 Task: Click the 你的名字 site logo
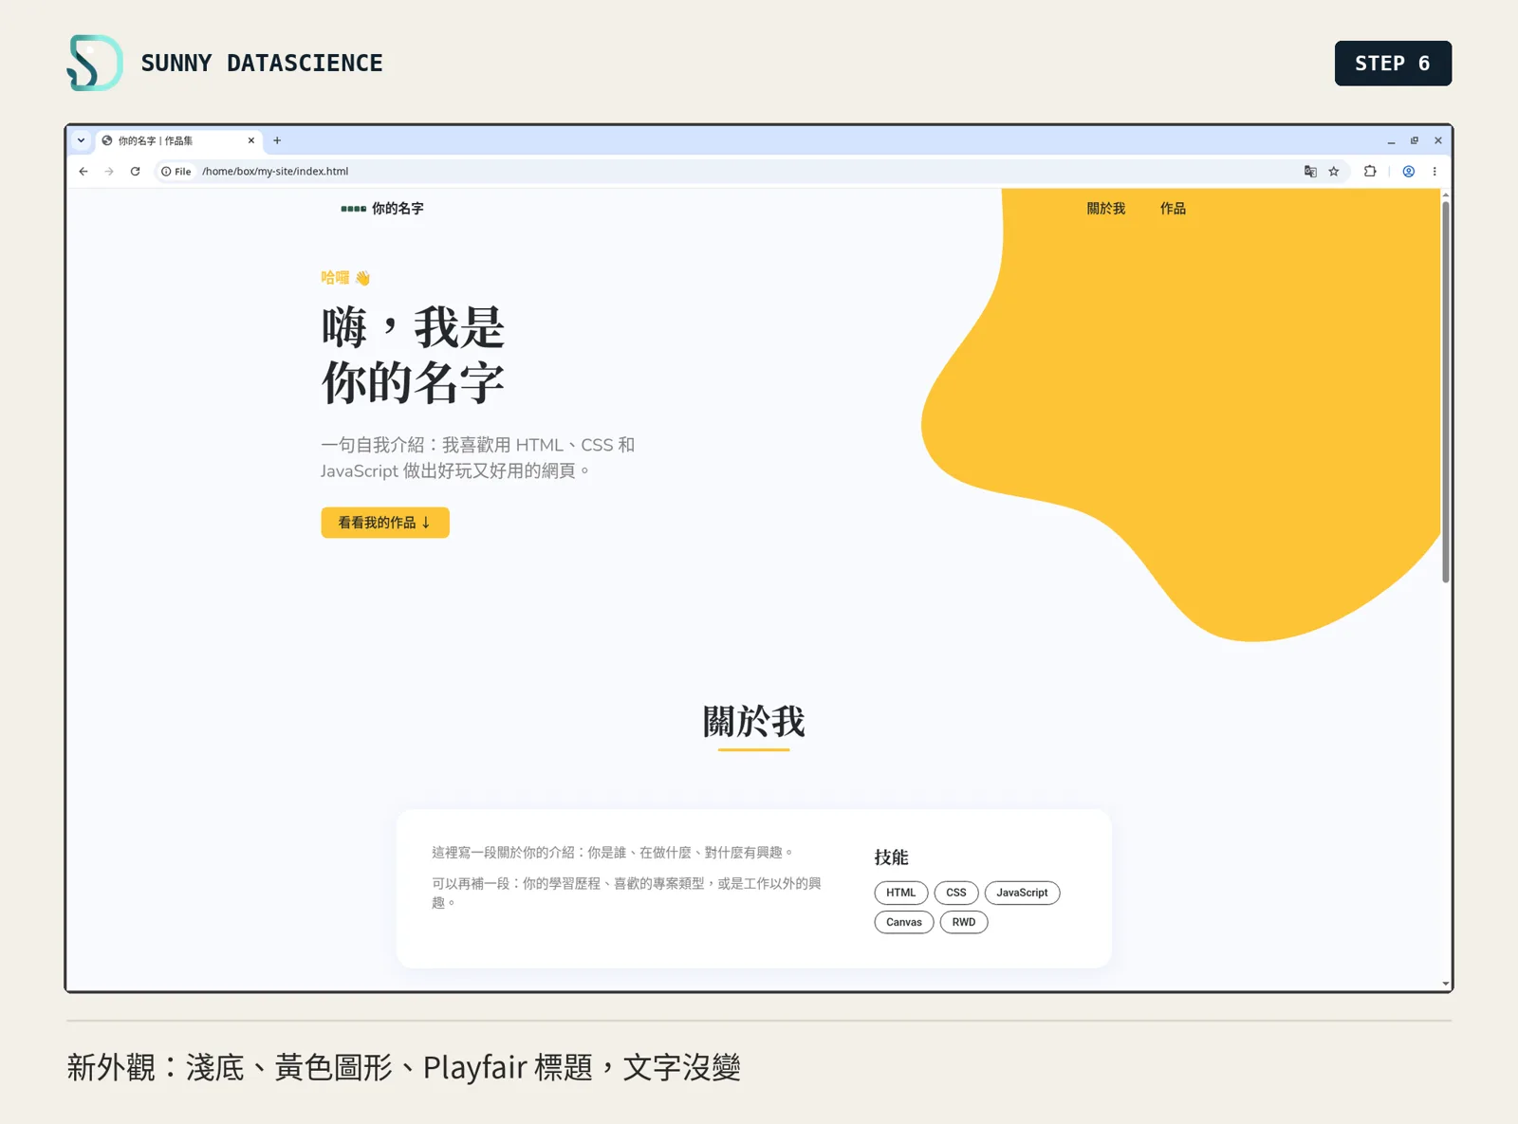[382, 209]
